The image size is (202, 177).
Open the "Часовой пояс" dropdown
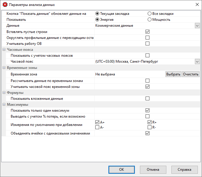click(x=197, y=61)
